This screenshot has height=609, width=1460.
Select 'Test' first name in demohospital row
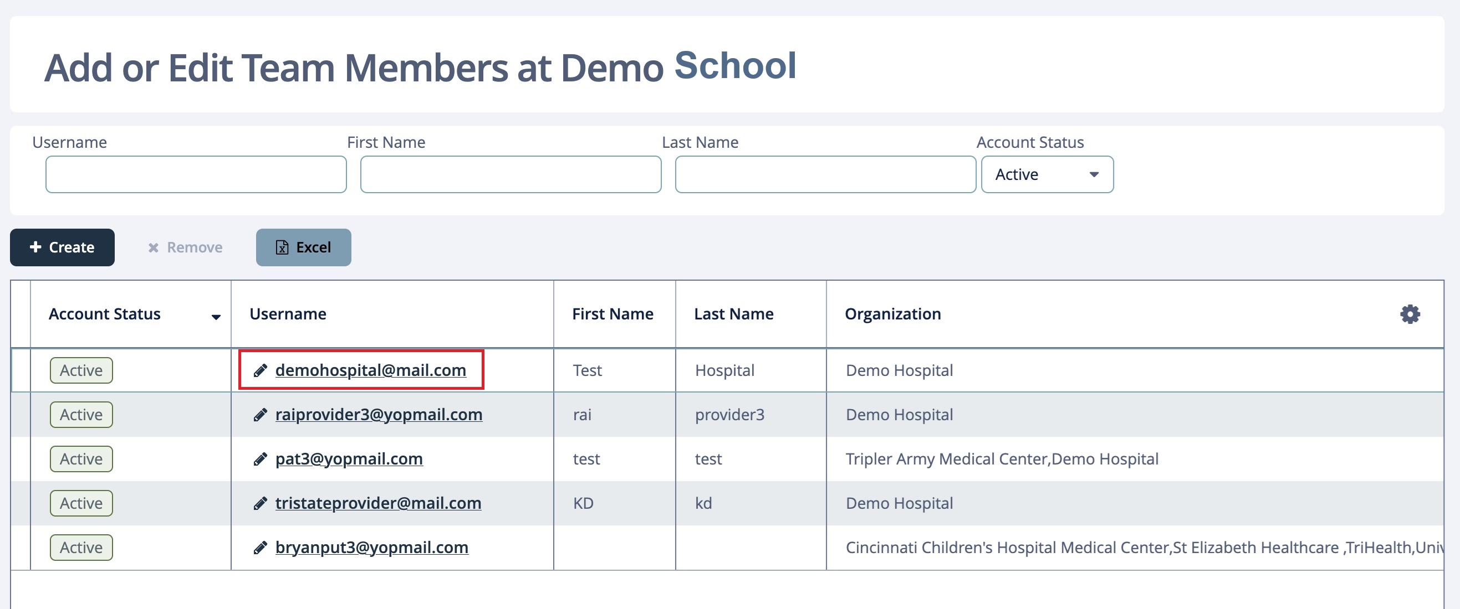(614, 371)
